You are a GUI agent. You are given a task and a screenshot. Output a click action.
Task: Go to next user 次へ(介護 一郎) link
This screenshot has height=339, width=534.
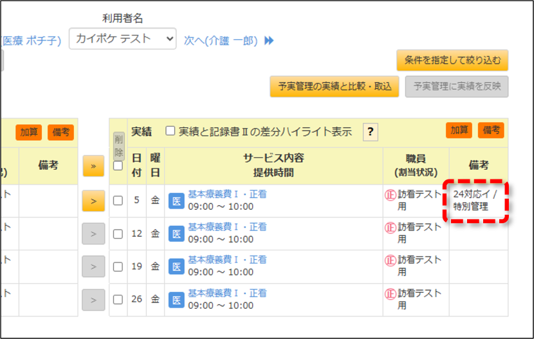[x=221, y=41]
